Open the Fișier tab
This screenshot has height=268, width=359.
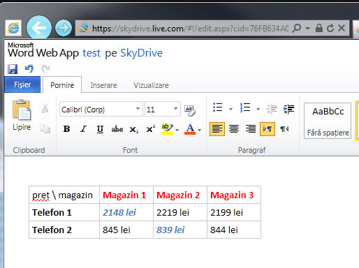click(22, 84)
